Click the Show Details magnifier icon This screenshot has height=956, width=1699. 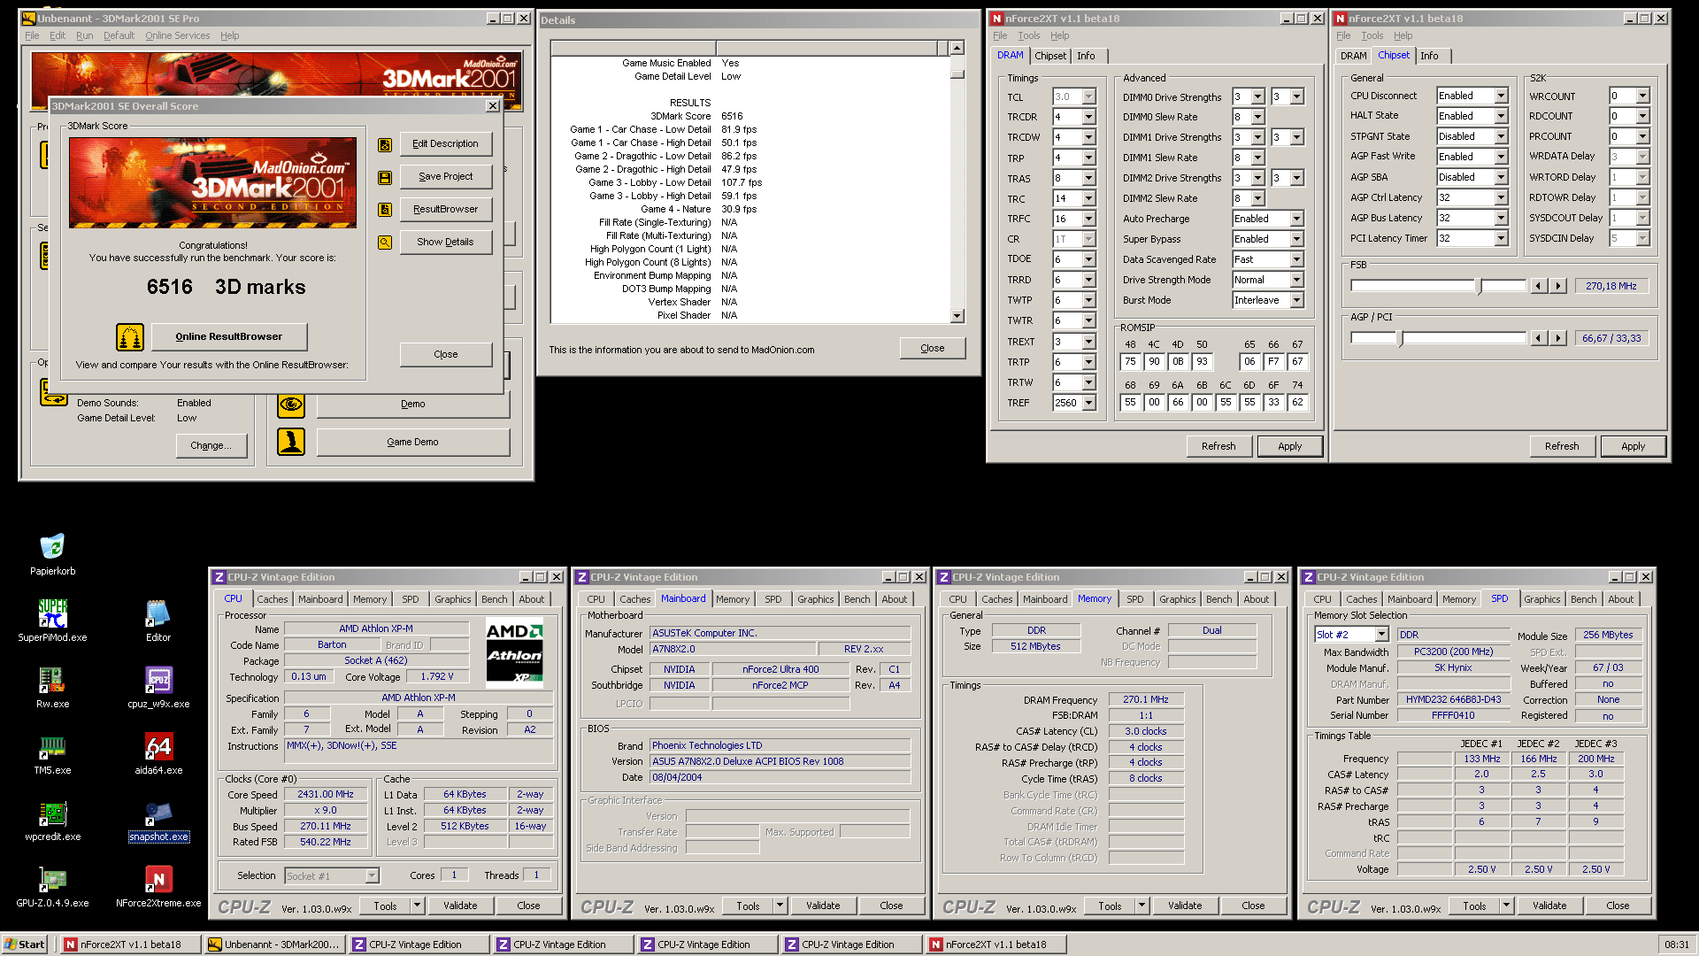(385, 243)
